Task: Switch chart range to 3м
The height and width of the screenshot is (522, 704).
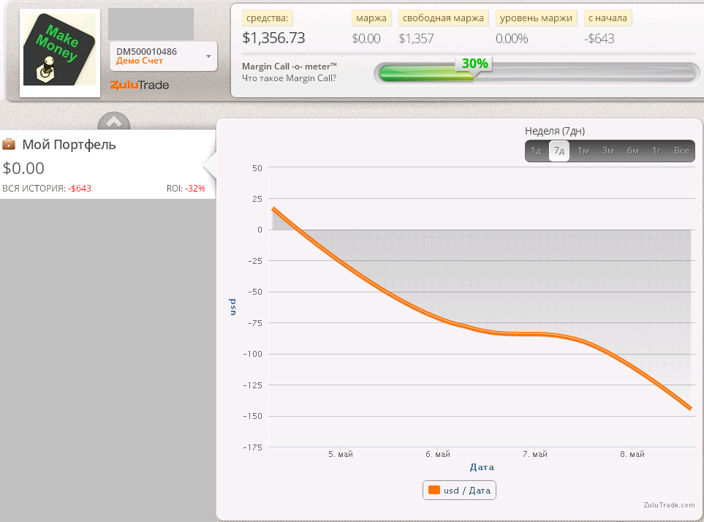Action: point(608,151)
